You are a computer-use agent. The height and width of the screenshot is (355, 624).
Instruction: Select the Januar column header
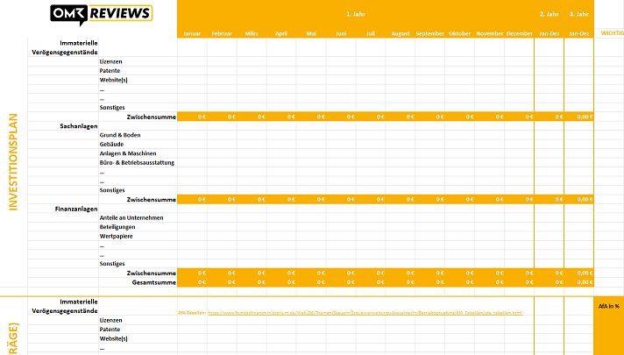pyautogui.click(x=192, y=33)
